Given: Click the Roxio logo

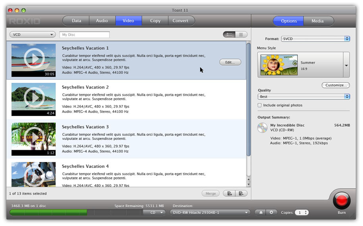Looking at the screenshot, I should [25, 21].
